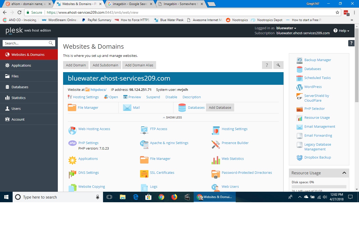Click the Applications gear icon in domain tools
The width and height of the screenshot is (359, 237).
pos(72,160)
